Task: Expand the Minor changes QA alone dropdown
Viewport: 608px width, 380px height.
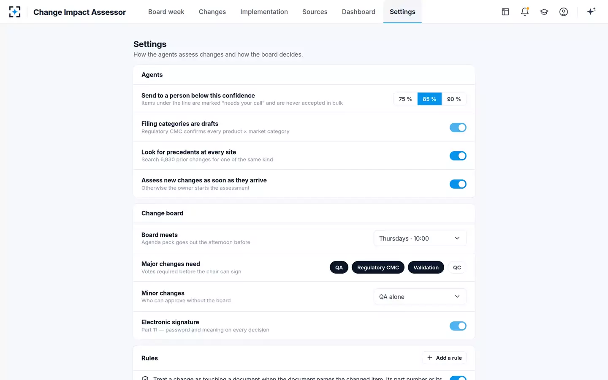Action: pyautogui.click(x=420, y=296)
